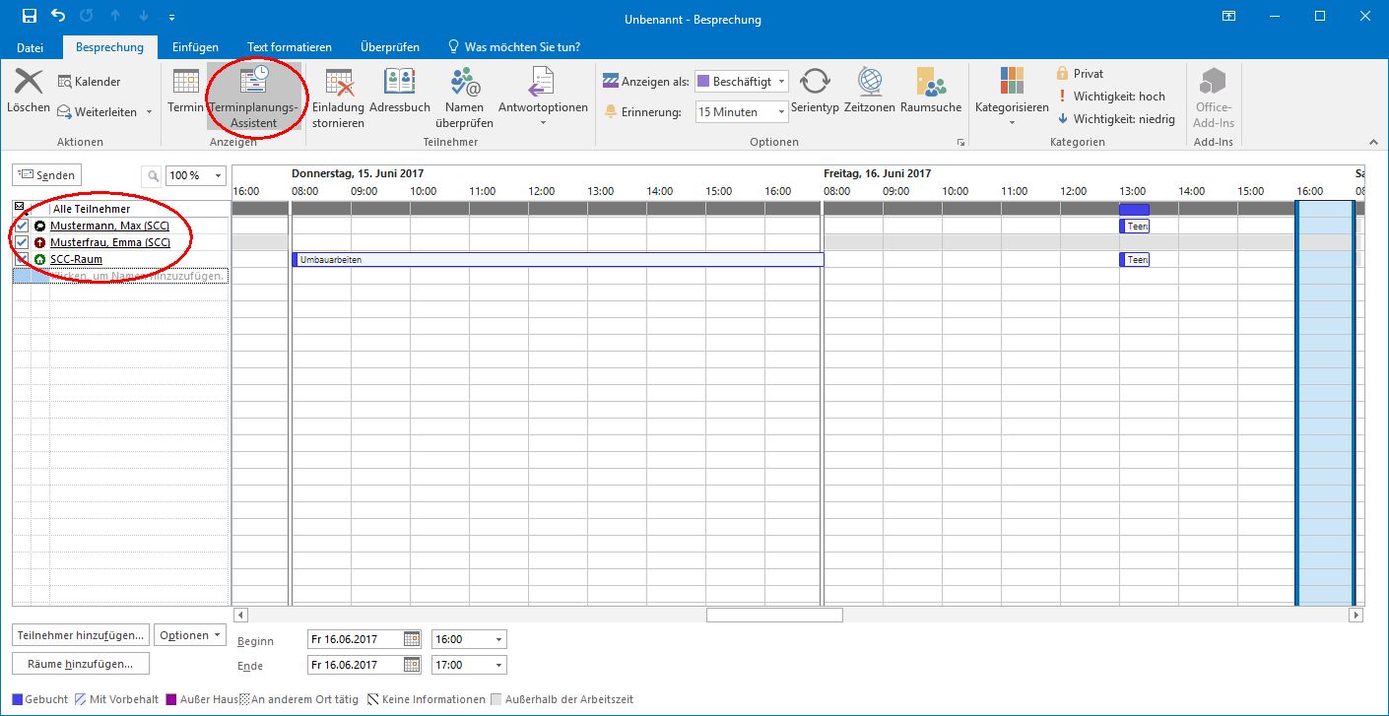Open the 100 % zoom dropdown
Image resolution: width=1389 pixels, height=716 pixels.
tap(196, 175)
